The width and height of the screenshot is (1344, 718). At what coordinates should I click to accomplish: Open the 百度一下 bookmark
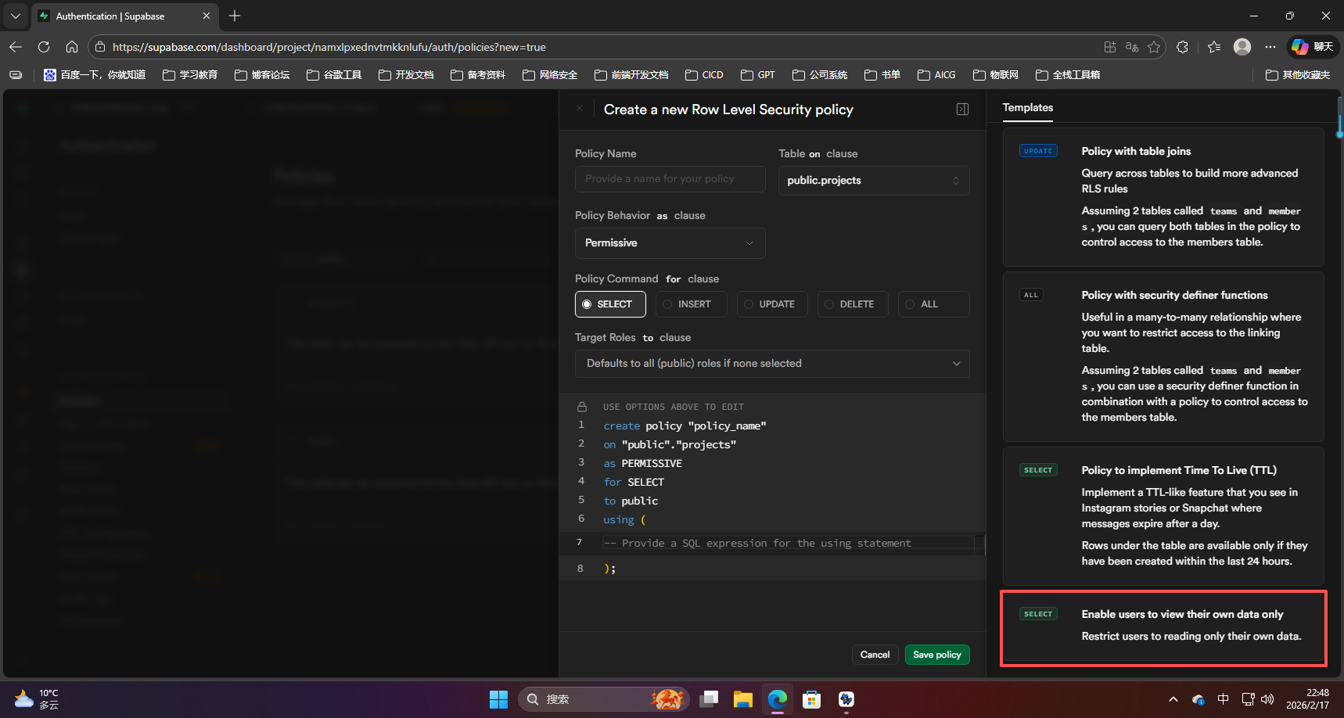coord(95,75)
